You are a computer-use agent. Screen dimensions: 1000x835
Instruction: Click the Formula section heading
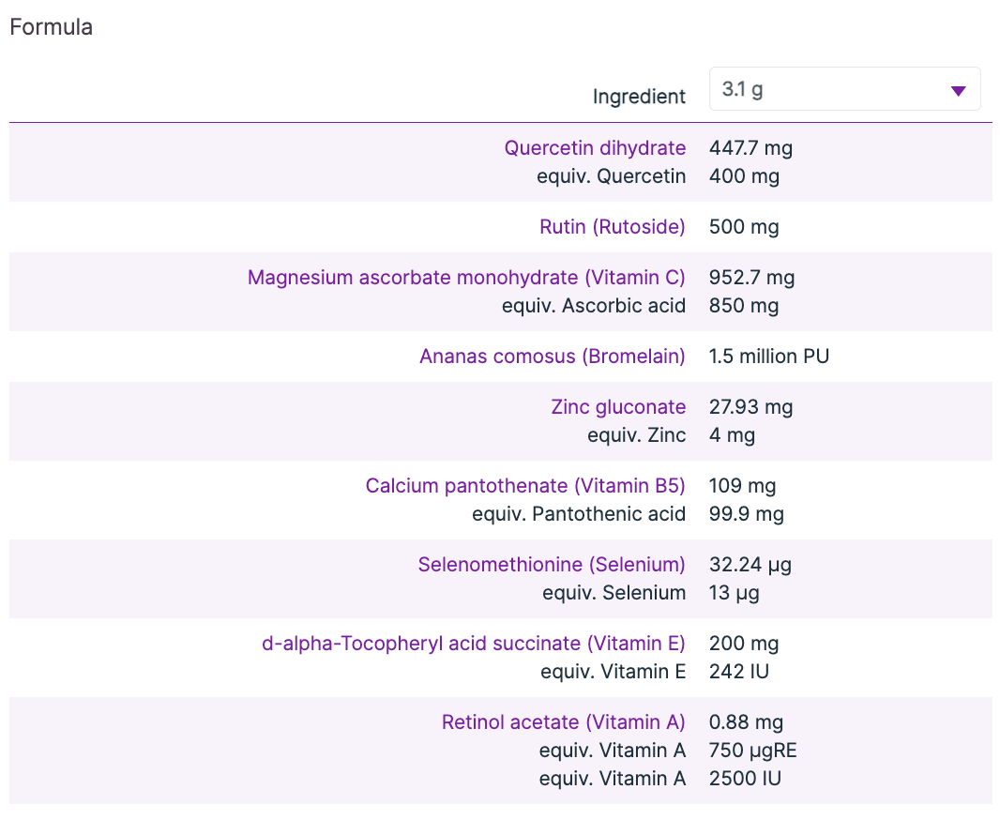pyautogui.click(x=51, y=27)
